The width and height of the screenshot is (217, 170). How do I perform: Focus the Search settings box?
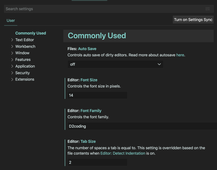tap(103, 9)
